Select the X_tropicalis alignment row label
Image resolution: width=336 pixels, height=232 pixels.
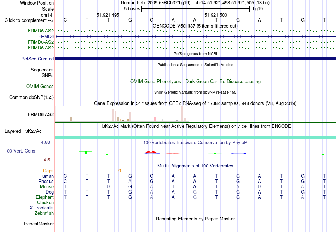point(42,208)
